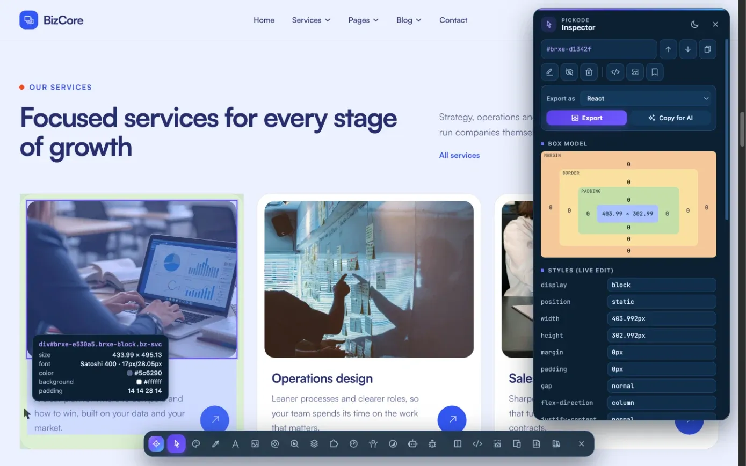The width and height of the screenshot is (746, 466).
Task: Open the robot AI assistant tool
Action: [x=412, y=444]
